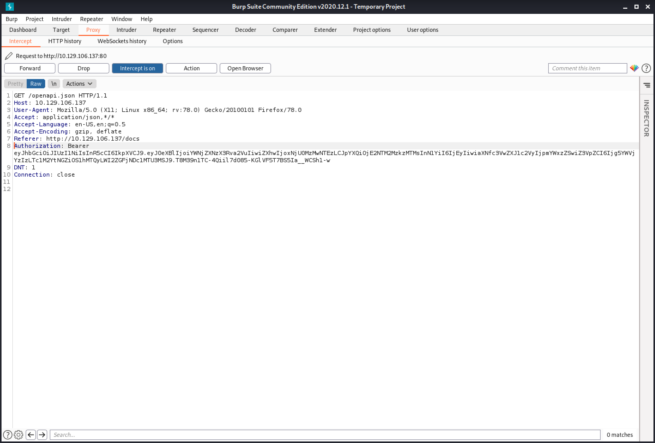Open the Intruder menu in menu bar
The width and height of the screenshot is (655, 443).
pyautogui.click(x=62, y=19)
